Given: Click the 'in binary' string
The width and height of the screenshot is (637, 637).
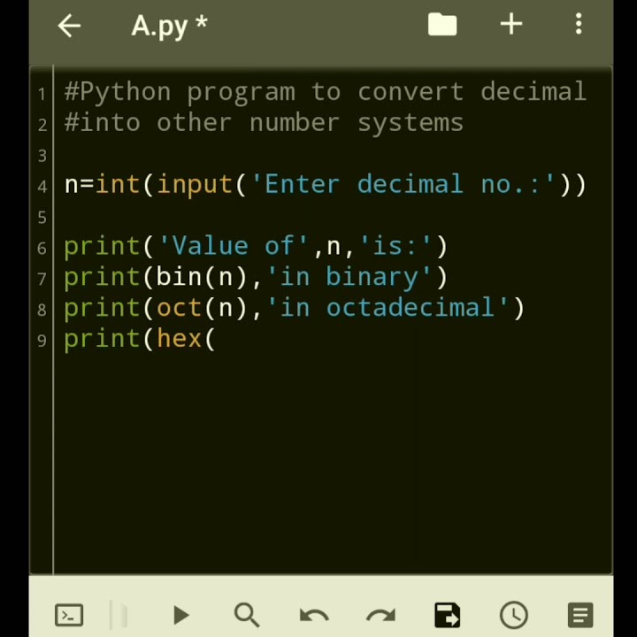Looking at the screenshot, I should pos(349,278).
